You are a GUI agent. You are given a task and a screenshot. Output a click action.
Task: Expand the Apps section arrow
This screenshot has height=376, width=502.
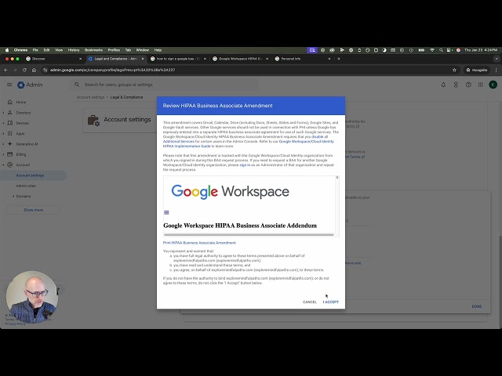(x=3, y=134)
